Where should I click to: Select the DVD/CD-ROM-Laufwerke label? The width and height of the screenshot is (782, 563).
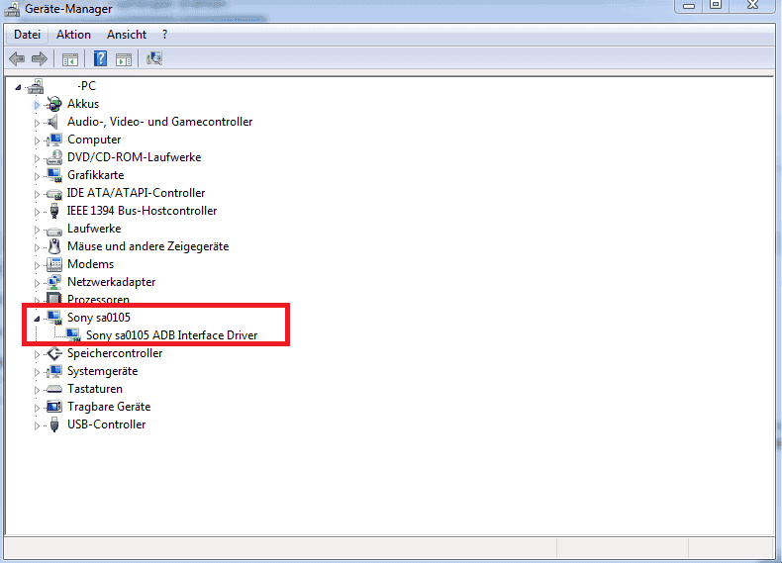pos(135,157)
